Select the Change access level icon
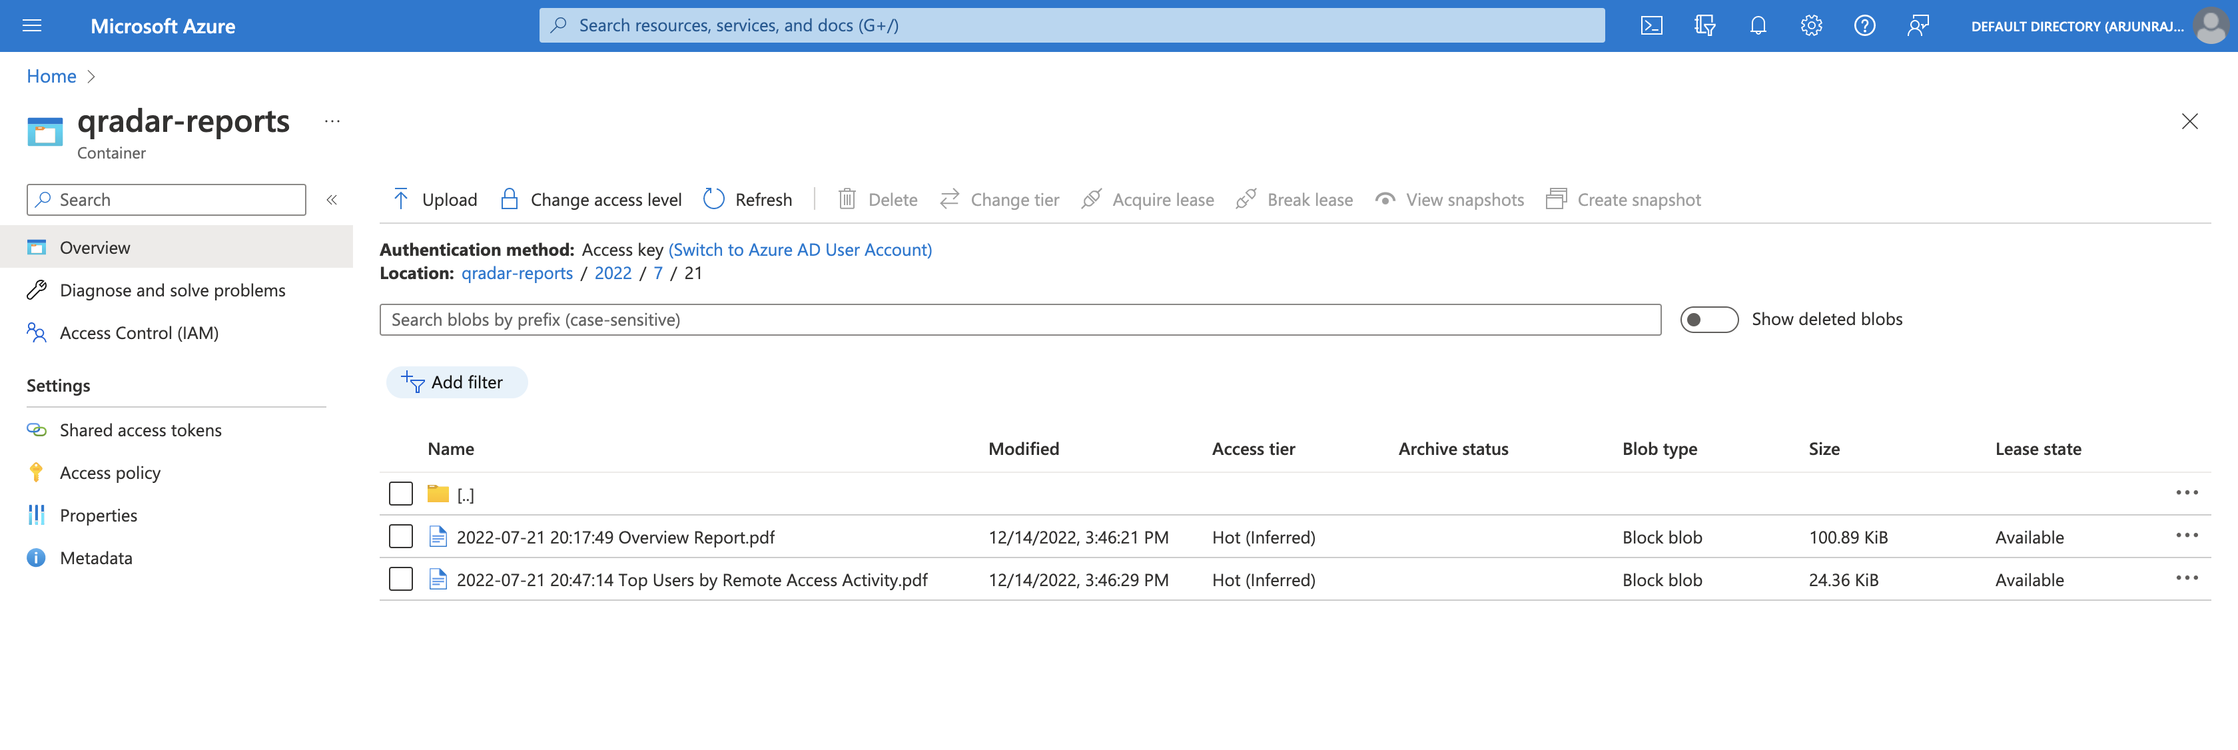Viewport: 2238px width, 750px height. point(510,198)
